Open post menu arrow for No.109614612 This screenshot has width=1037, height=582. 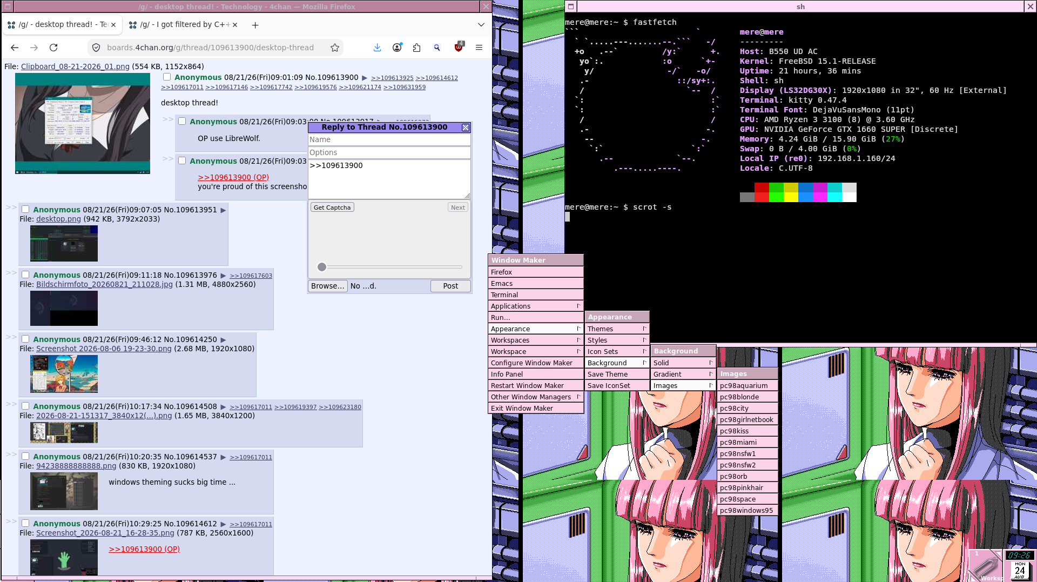[223, 524]
